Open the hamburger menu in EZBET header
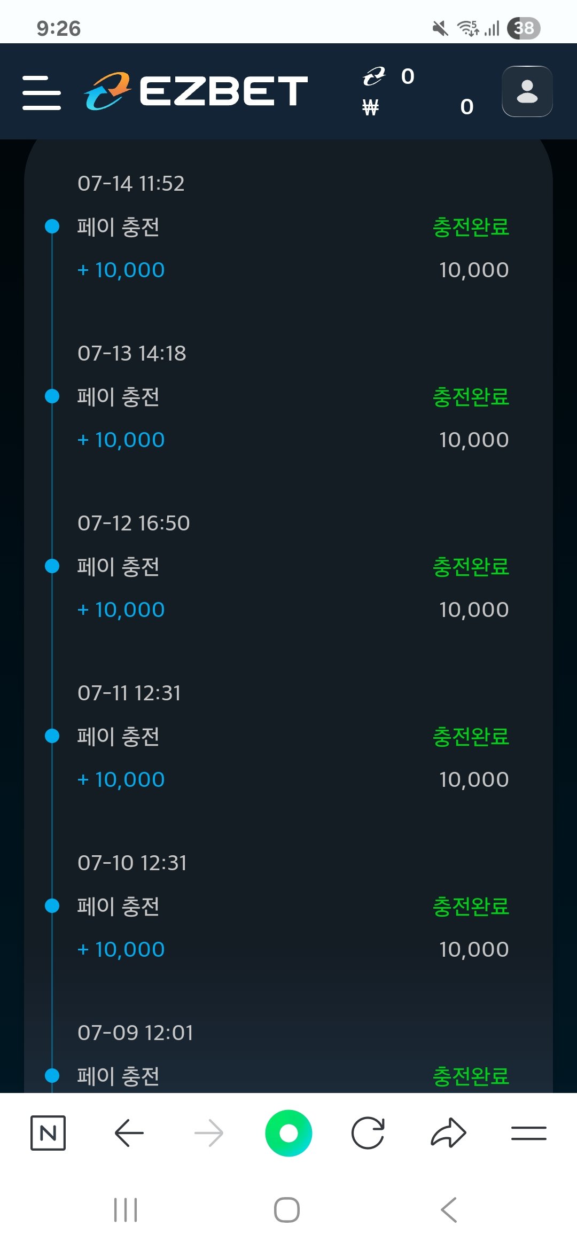Viewport: 577px width, 1250px height. coord(42,92)
